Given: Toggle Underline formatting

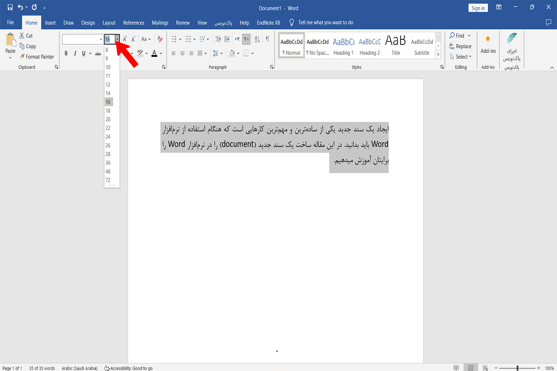Looking at the screenshot, I should tap(83, 53).
